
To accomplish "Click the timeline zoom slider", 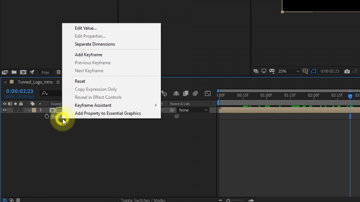I will [235, 200].
